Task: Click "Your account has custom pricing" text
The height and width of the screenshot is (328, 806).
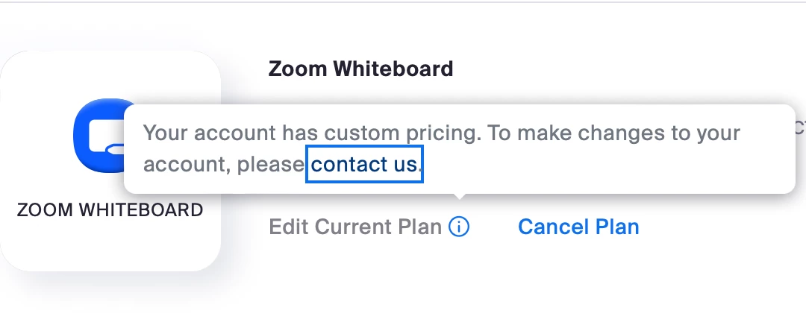Action: [x=313, y=134]
